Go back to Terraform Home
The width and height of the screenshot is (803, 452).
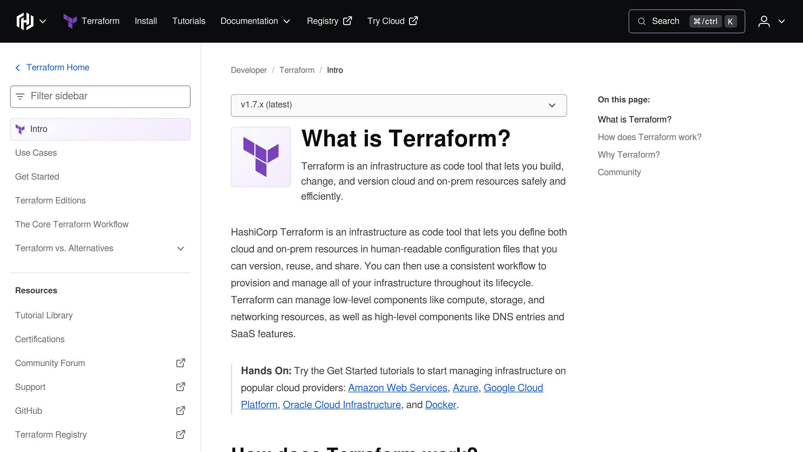pyautogui.click(x=58, y=67)
